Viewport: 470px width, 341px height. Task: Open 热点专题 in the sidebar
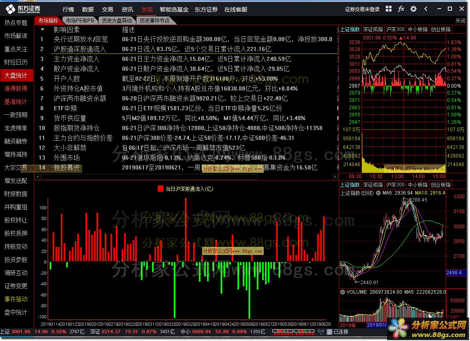tap(16, 23)
